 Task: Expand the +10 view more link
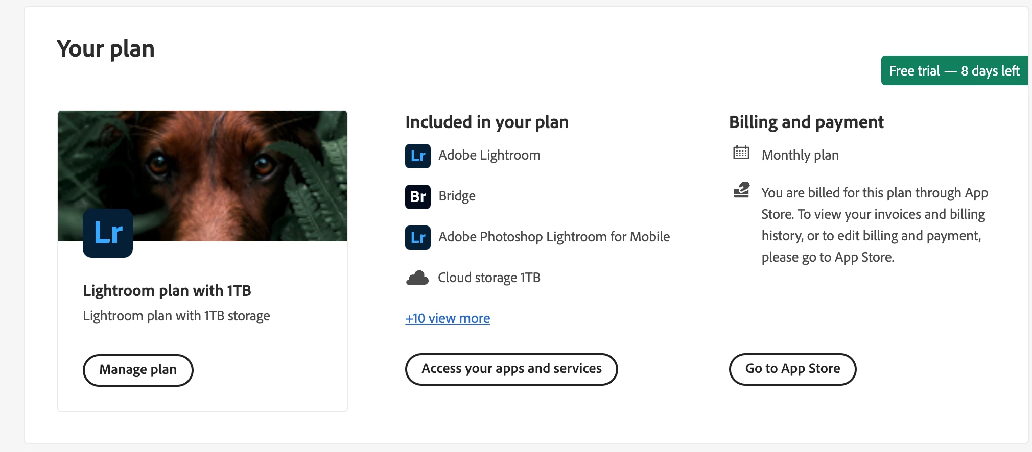pyautogui.click(x=448, y=319)
